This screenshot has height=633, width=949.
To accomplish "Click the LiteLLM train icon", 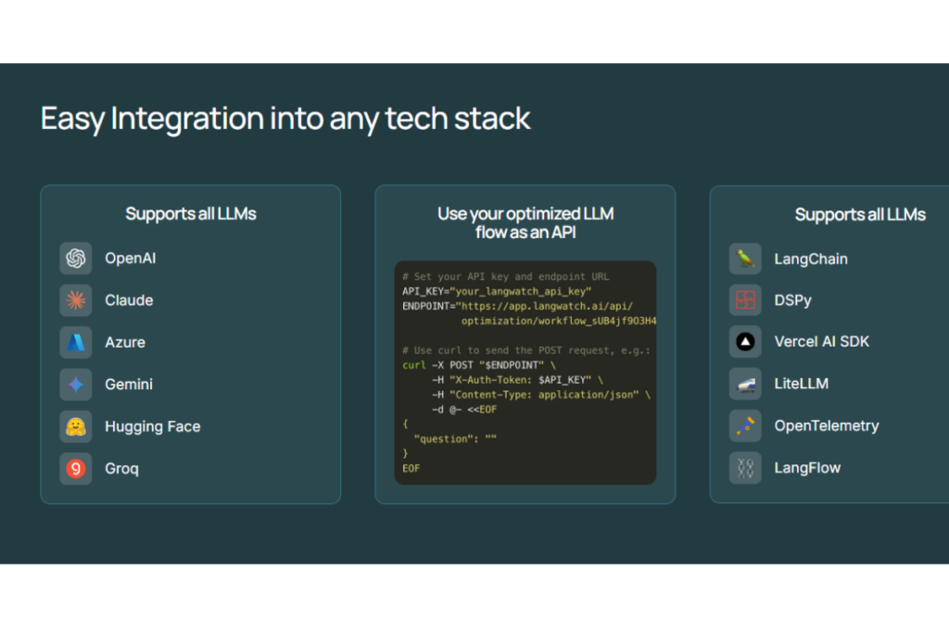I will 745,384.
